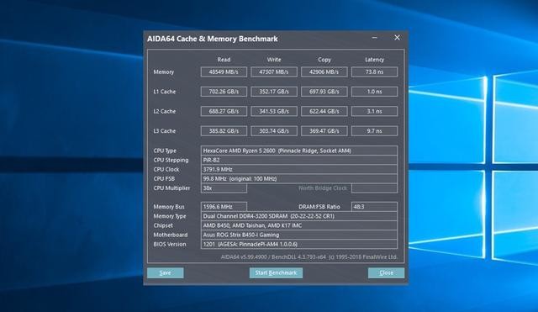The image size is (538, 312).
Task: Minimize the AIDA64 benchmark window
Action: point(375,38)
